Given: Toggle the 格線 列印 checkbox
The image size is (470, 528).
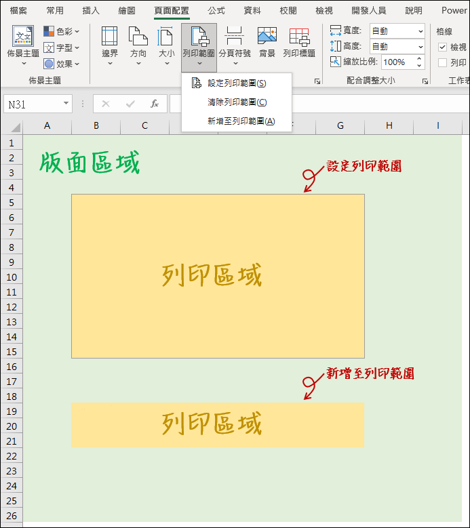Looking at the screenshot, I should tap(443, 62).
